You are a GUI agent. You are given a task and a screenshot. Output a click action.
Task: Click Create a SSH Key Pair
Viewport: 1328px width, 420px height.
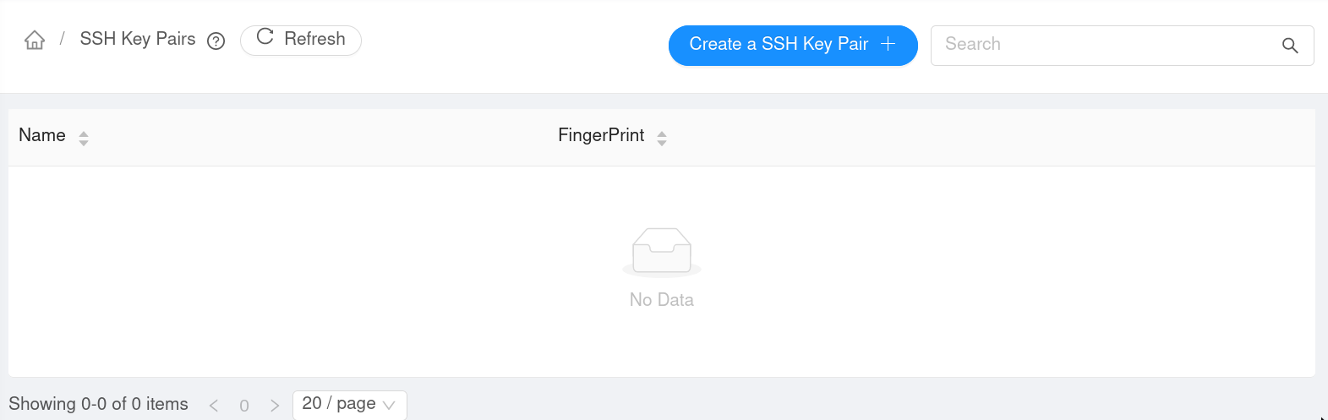tap(779, 45)
